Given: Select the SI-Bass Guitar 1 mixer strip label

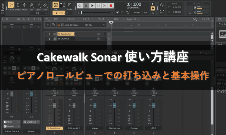Looking at the screenshot, I should coord(55,128).
